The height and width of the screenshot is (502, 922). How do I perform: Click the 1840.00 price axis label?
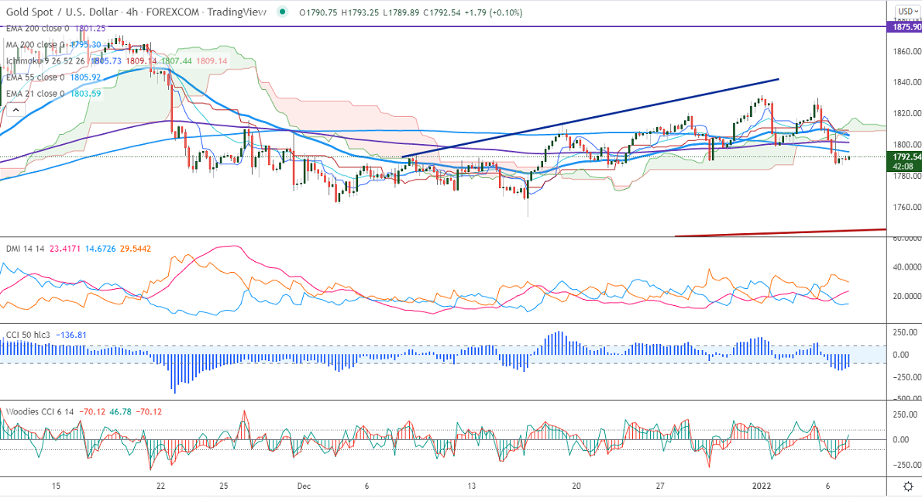point(907,82)
